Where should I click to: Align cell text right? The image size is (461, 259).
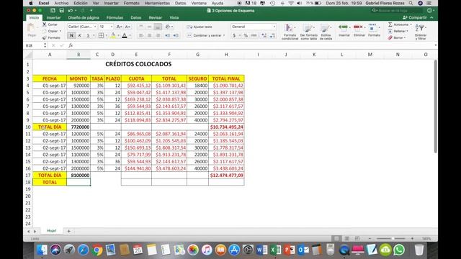[x=158, y=35]
